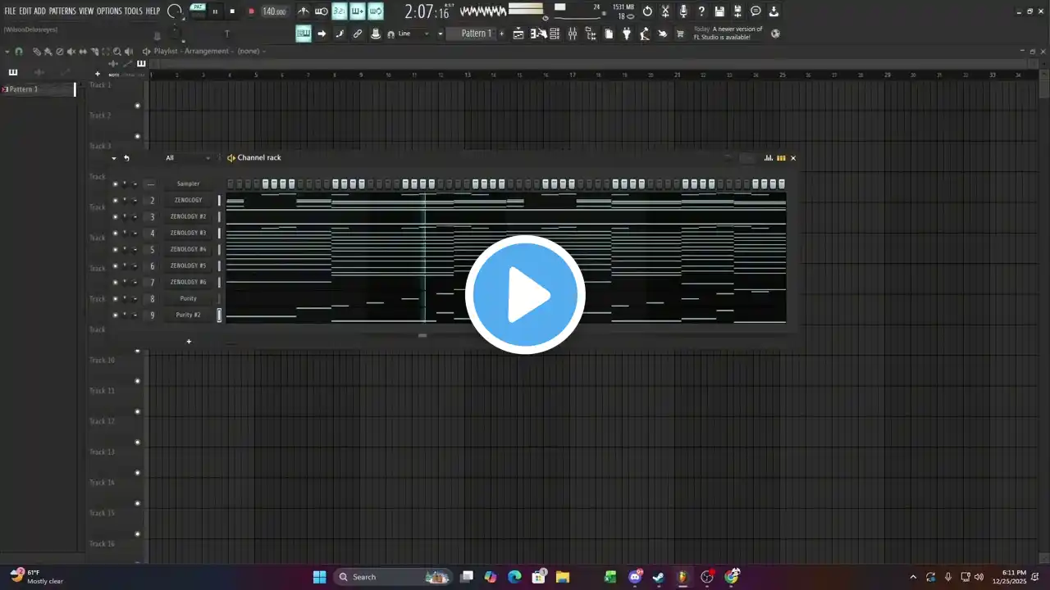Viewport: 1050px width, 590px height.
Task: Toggle the 3-2-1 countdown before recording
Action: click(340, 11)
